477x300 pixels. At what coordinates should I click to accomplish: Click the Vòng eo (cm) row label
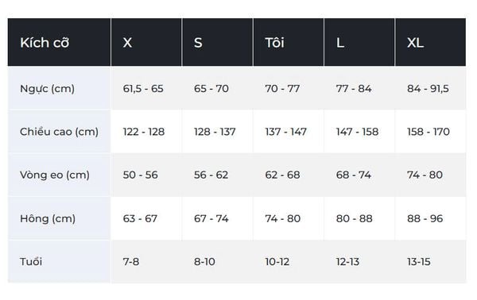[55, 175]
